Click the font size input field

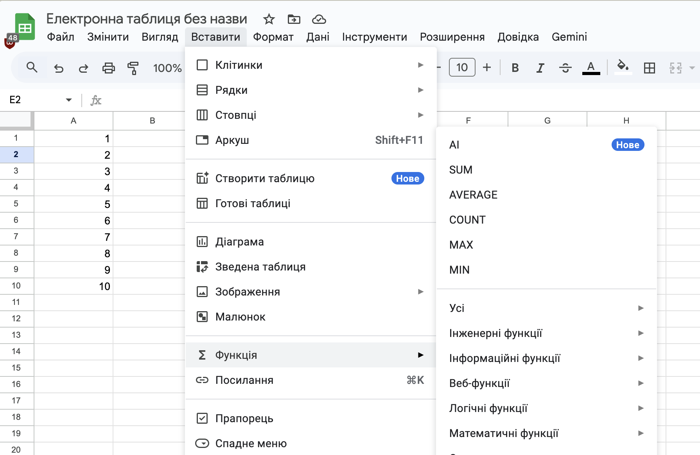pos(462,68)
